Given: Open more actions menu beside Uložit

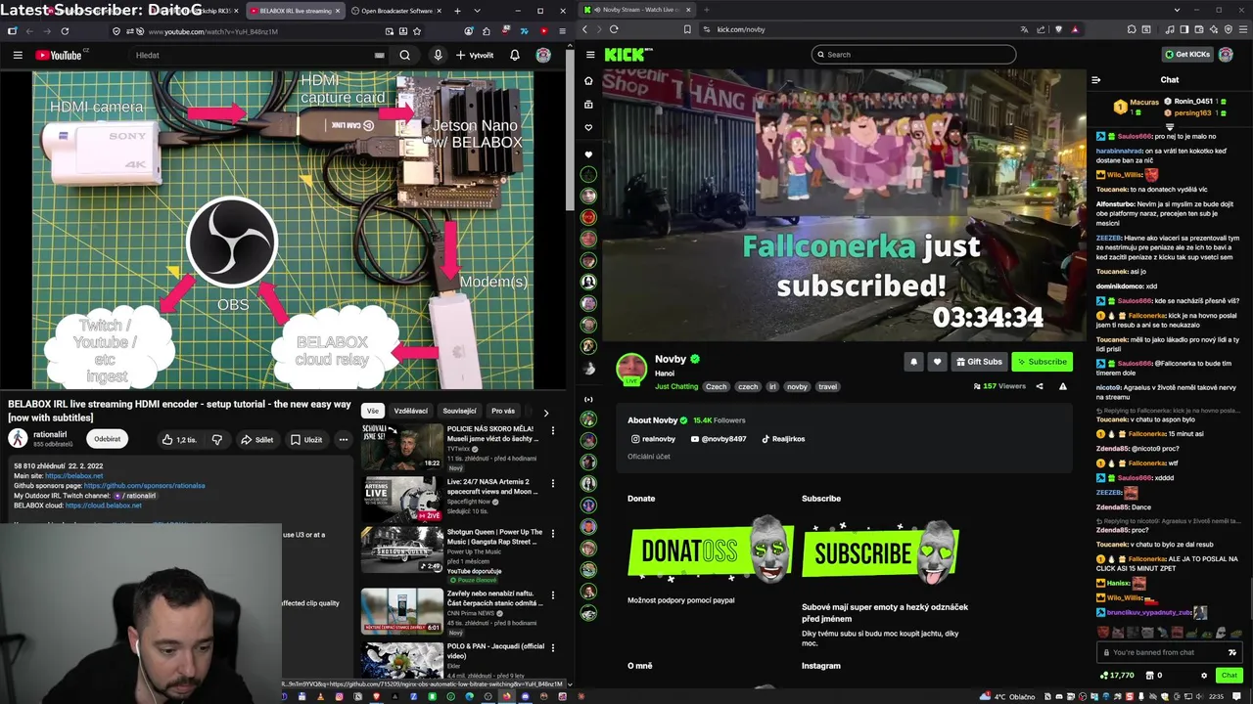Looking at the screenshot, I should pyautogui.click(x=343, y=440).
